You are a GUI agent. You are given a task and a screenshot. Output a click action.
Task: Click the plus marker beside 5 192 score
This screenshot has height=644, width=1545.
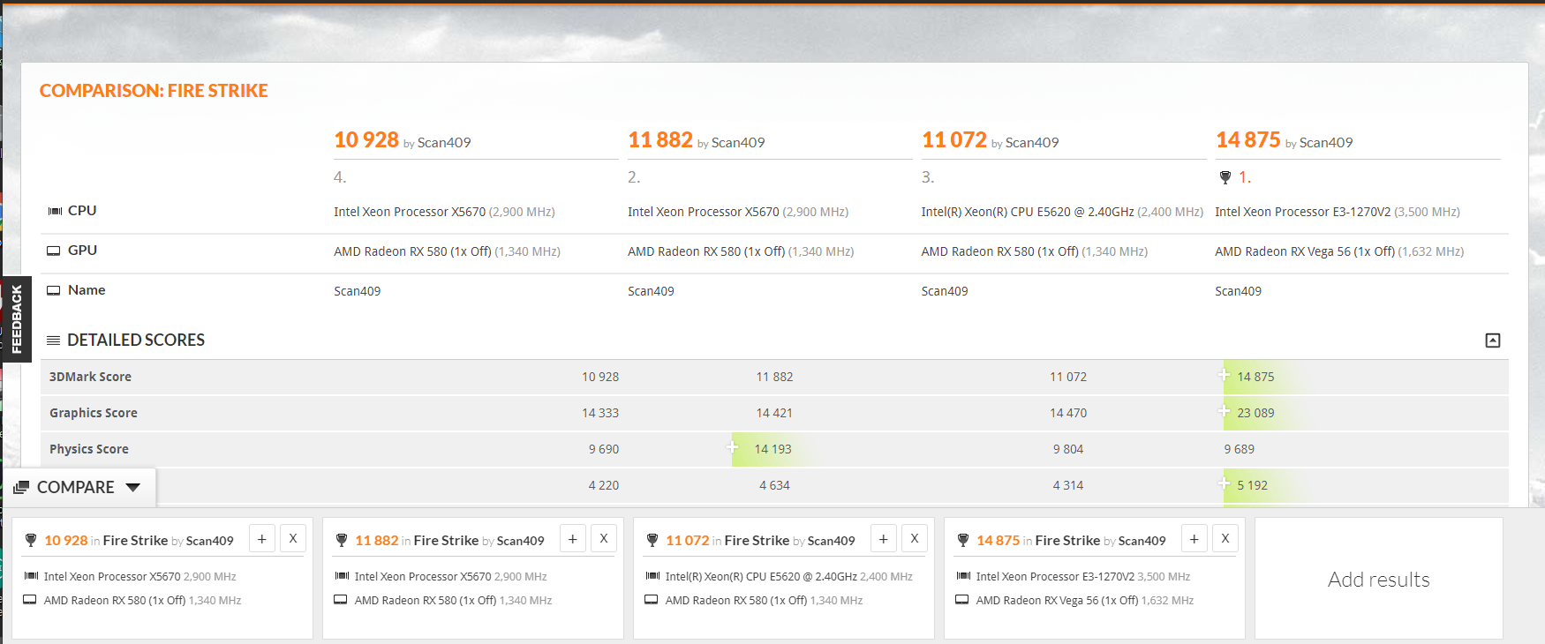pyautogui.click(x=1225, y=483)
